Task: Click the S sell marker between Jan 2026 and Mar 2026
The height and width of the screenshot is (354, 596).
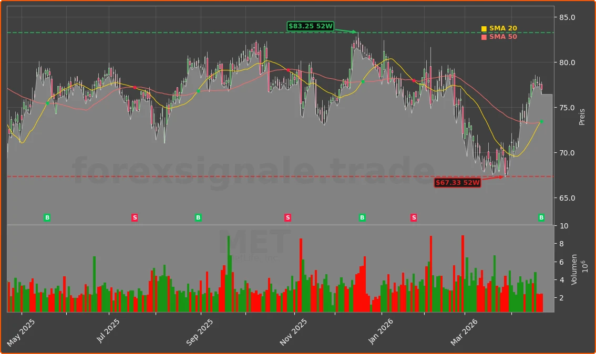Action: [x=414, y=217]
